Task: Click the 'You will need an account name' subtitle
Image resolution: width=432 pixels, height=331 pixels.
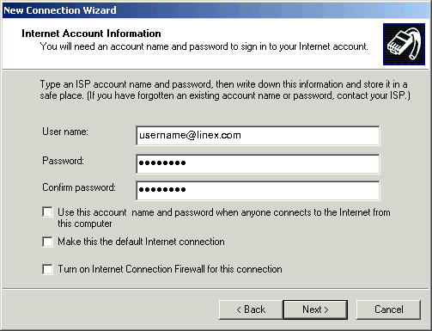Action: (204, 46)
